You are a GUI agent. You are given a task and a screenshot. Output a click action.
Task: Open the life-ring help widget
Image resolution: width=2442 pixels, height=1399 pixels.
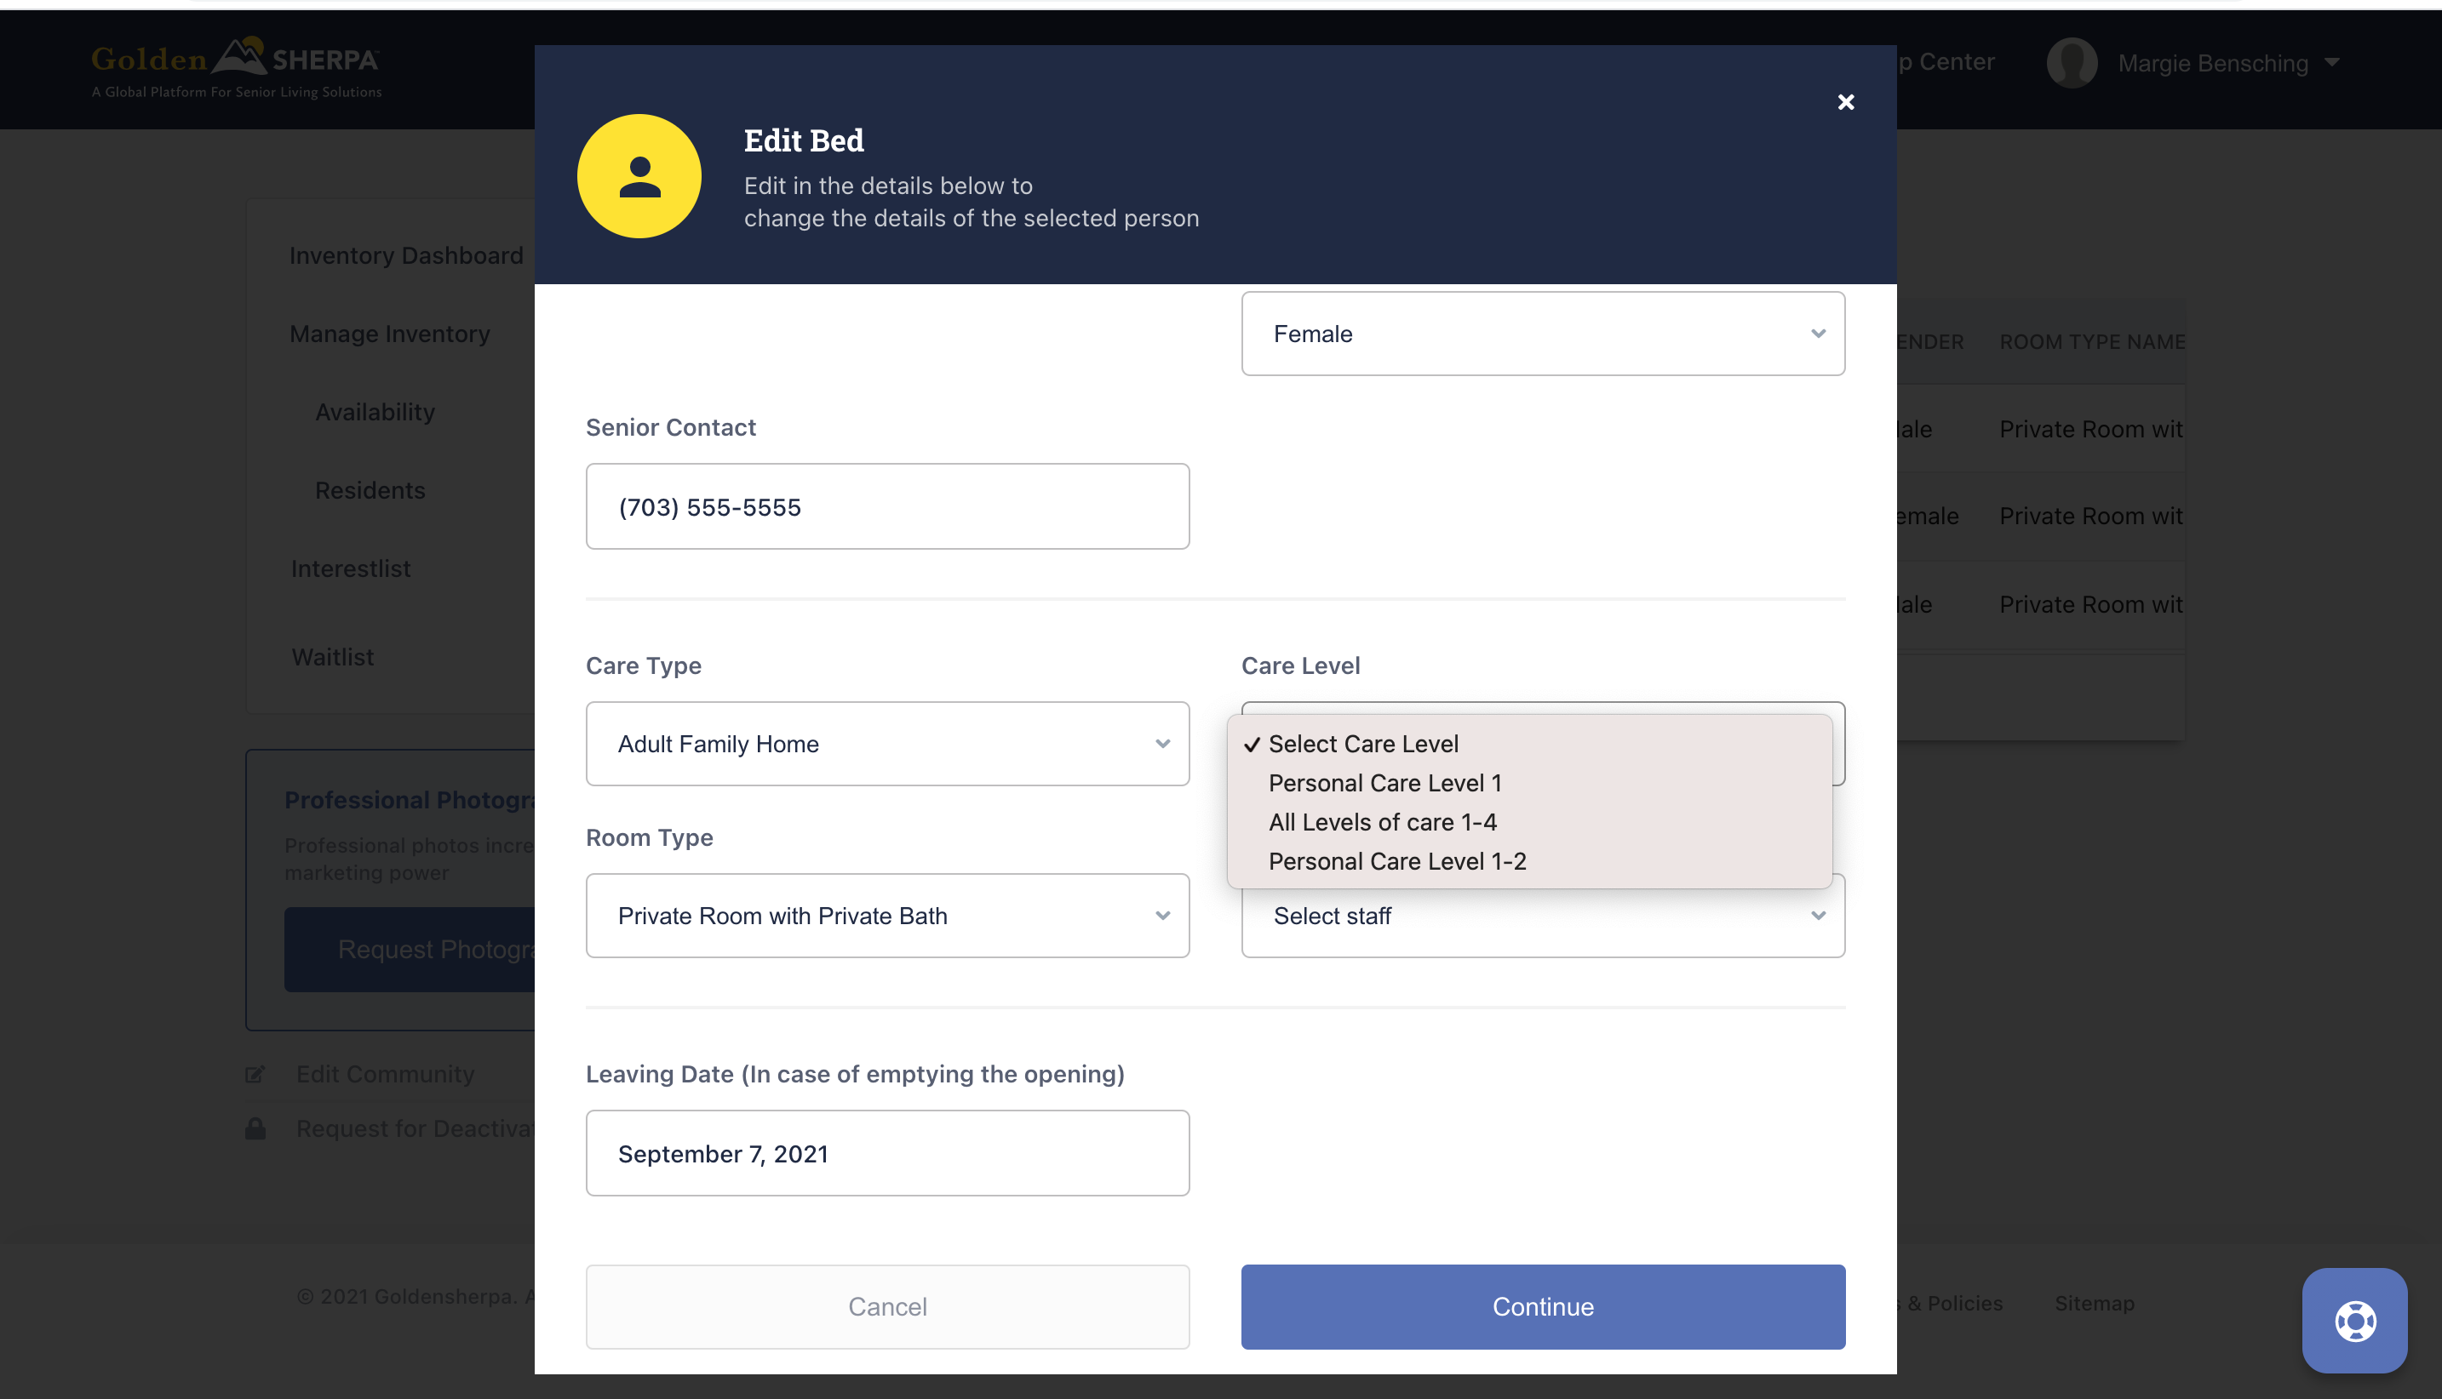tap(2354, 1320)
